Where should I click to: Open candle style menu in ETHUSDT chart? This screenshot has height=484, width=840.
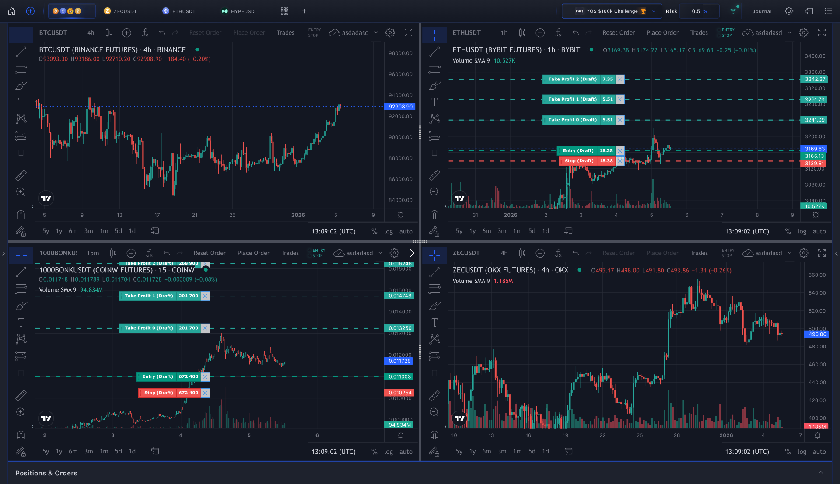(522, 33)
